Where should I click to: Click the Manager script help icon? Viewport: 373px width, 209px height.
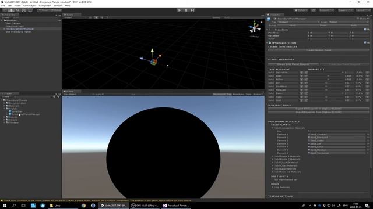[365, 42]
